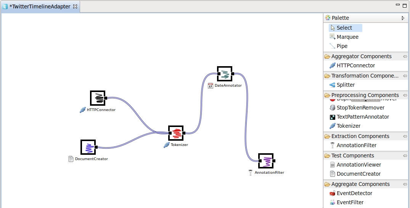This screenshot has height=208, width=410.
Task: Choose the Marquee tool in the palette
Action: pyautogui.click(x=344, y=37)
